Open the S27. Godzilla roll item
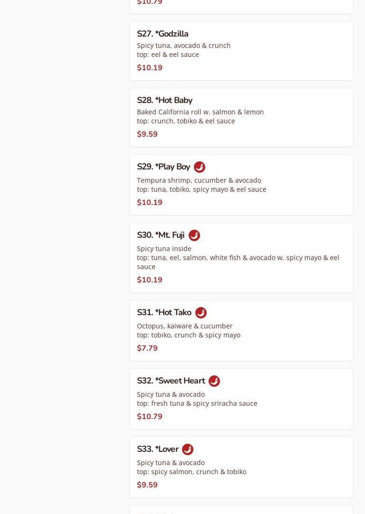Viewport: 365px width, 514px height. click(163, 34)
